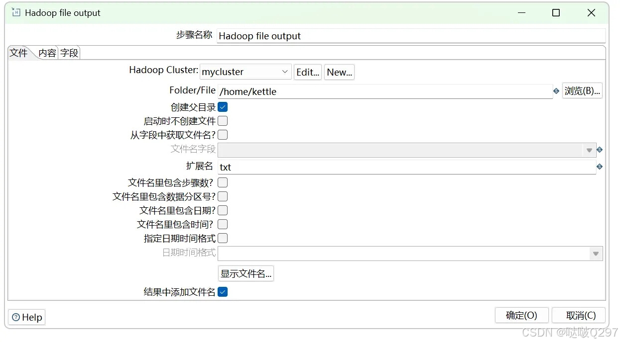The height and width of the screenshot is (342, 620).
Task: Enable 文件名里包含步骤数 checkbox
Action: point(223,182)
